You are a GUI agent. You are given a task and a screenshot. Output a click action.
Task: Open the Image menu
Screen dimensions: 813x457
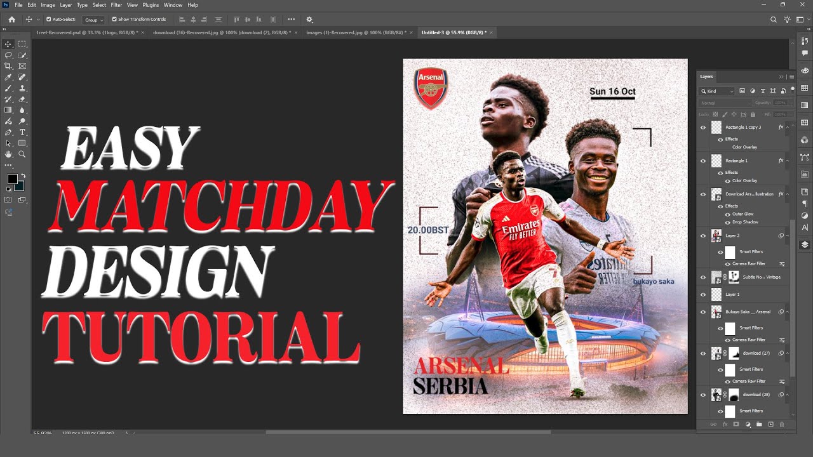click(48, 5)
